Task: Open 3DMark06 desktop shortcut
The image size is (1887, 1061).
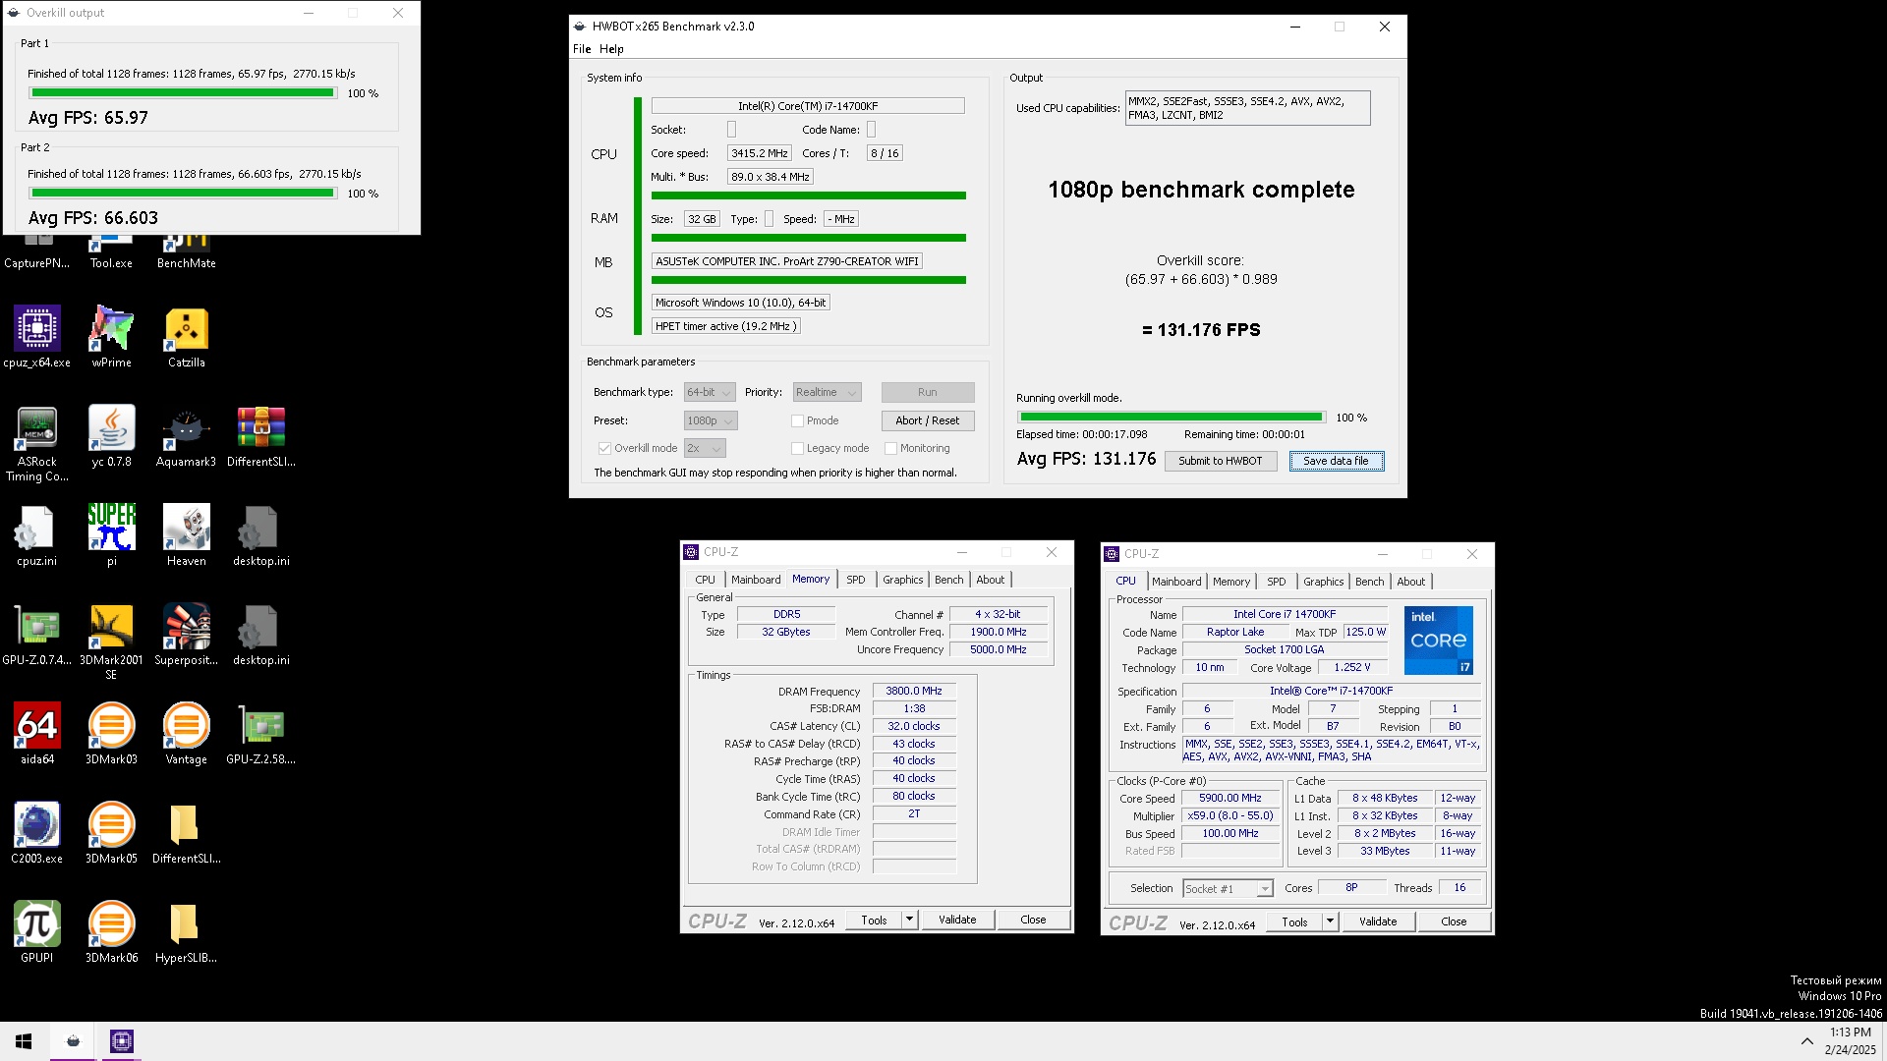Action: pos(111,932)
